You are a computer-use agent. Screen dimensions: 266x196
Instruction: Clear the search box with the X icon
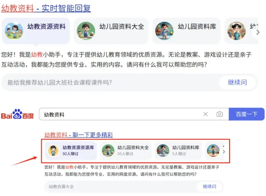click(x=205, y=114)
